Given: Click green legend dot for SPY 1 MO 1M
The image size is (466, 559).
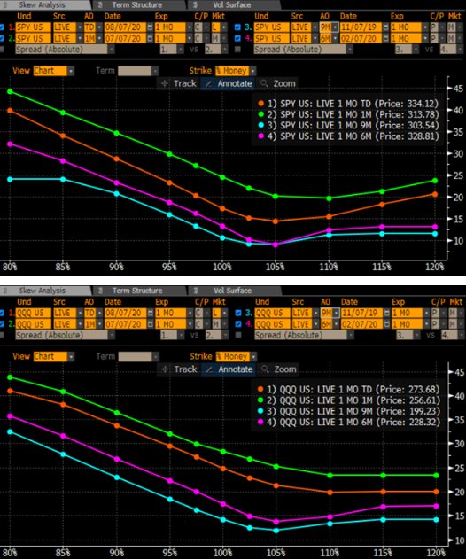Looking at the screenshot, I should [261, 114].
